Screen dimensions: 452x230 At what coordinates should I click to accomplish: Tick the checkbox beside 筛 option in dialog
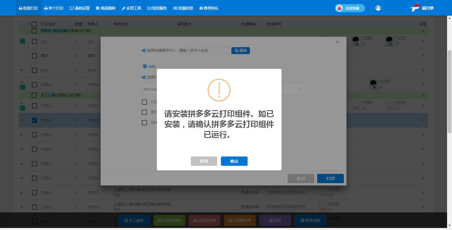click(x=144, y=123)
